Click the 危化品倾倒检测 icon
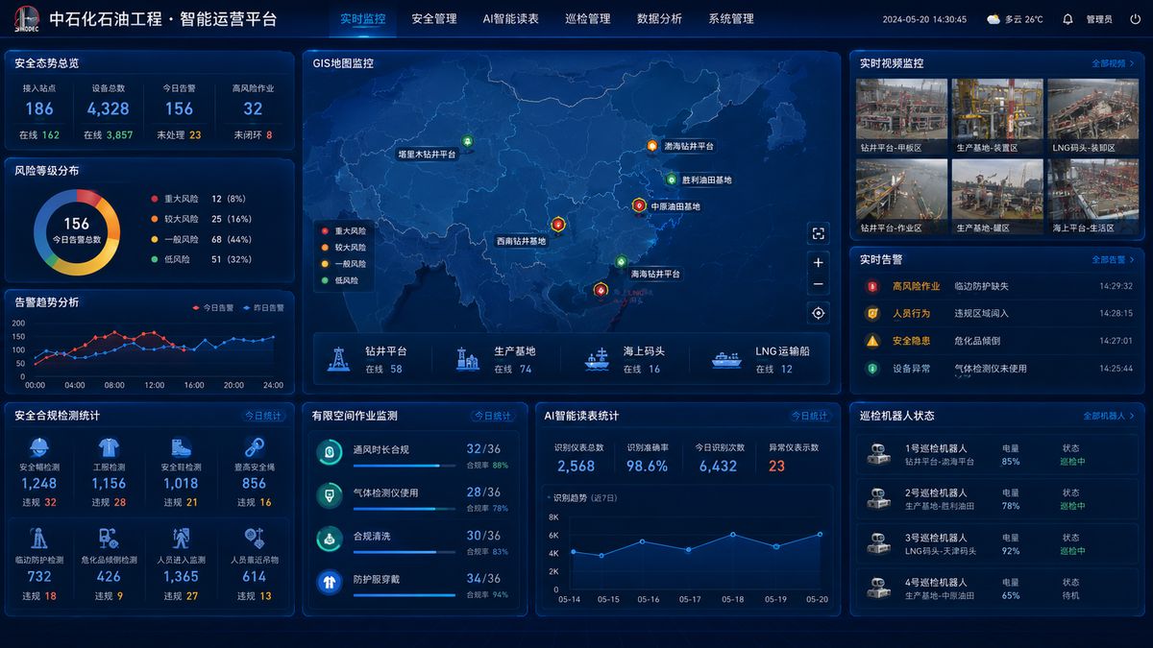 [109, 539]
